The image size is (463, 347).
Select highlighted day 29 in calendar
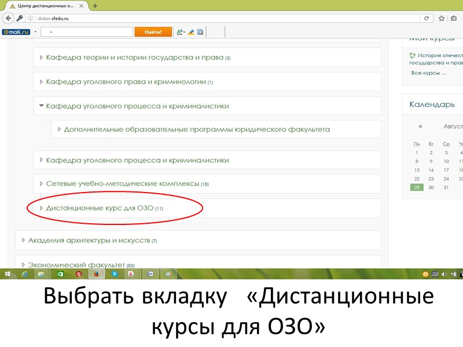(x=417, y=187)
